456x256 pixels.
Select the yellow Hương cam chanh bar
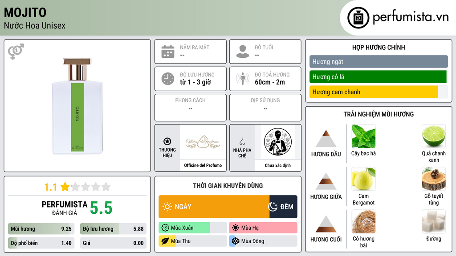click(x=379, y=92)
